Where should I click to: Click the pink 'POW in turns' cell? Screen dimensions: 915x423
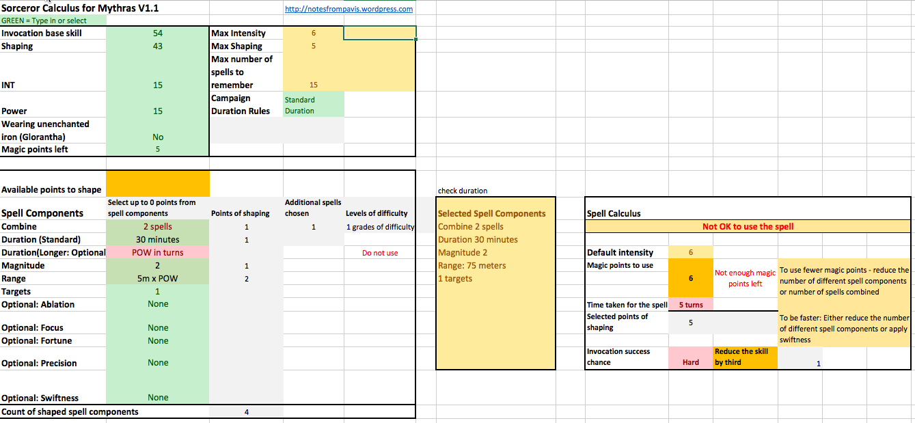(158, 252)
